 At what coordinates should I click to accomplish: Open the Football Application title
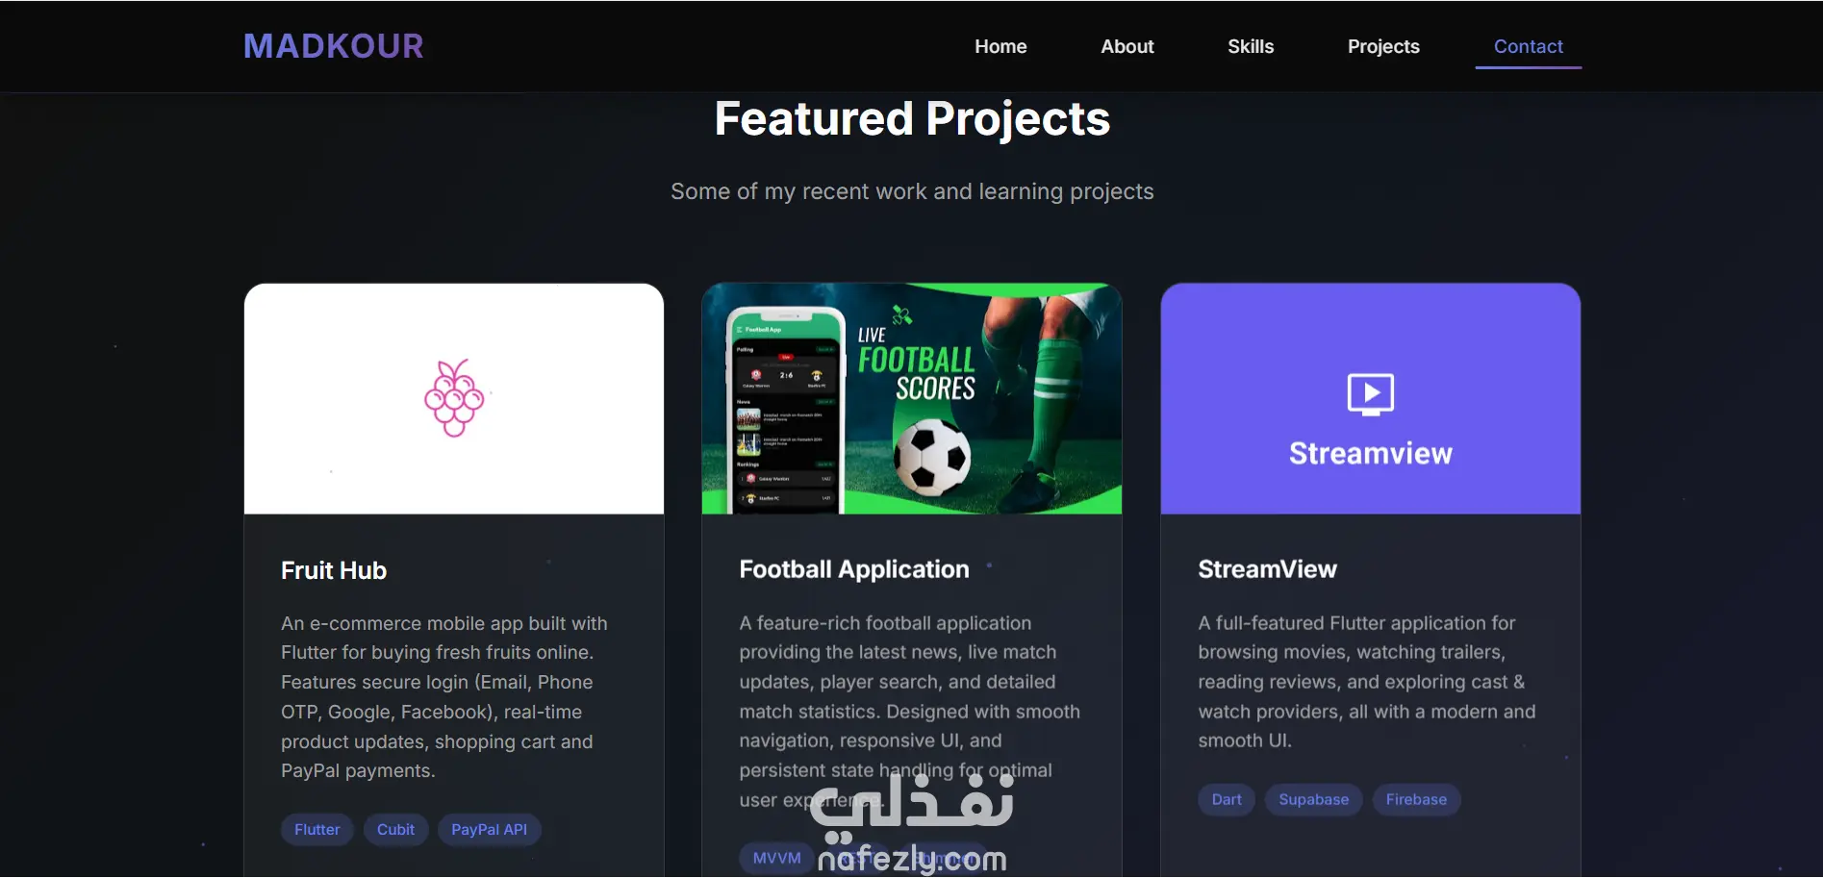coord(853,569)
